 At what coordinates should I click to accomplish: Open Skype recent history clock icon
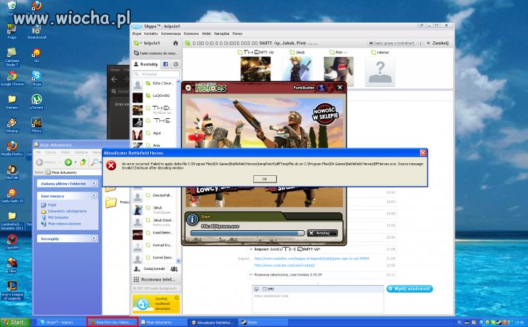tap(176, 64)
